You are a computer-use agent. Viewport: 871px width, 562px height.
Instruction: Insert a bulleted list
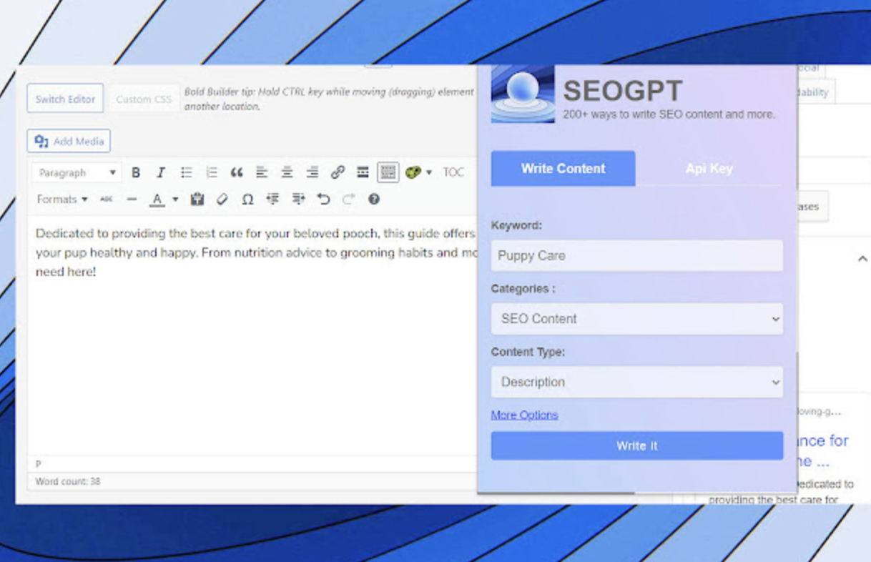[x=186, y=172]
